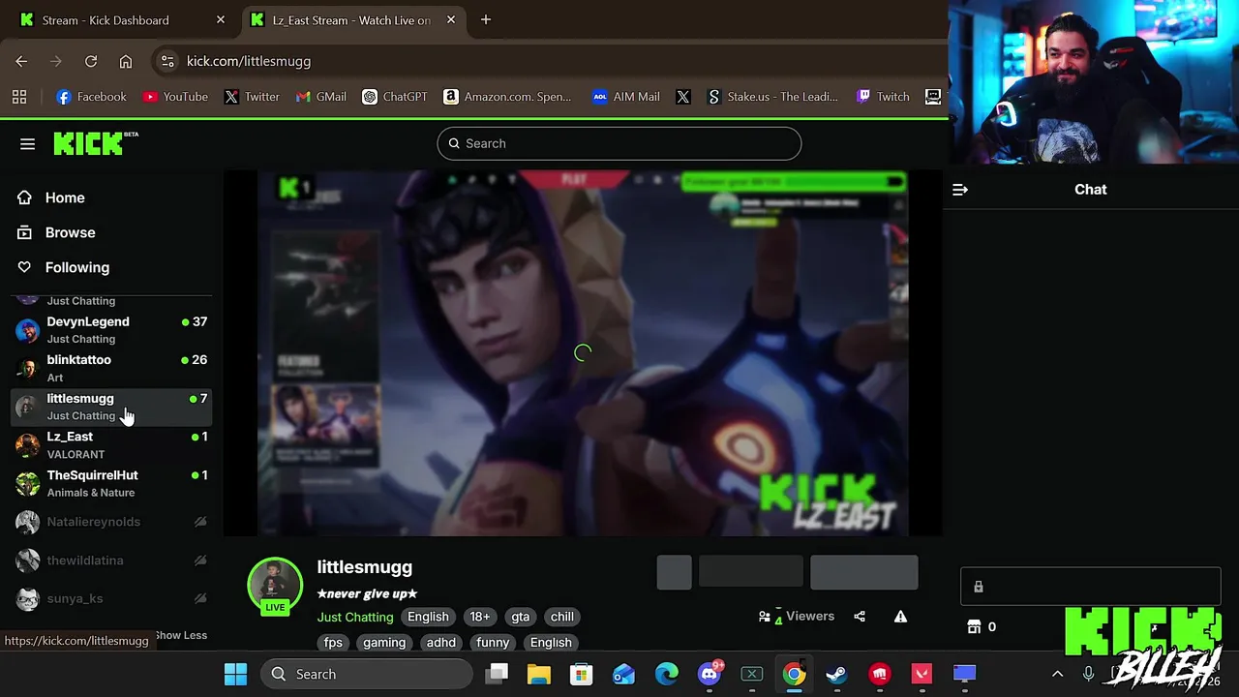Click the report warning triangle icon
Screen dimensions: 1239x697
pos(900,617)
